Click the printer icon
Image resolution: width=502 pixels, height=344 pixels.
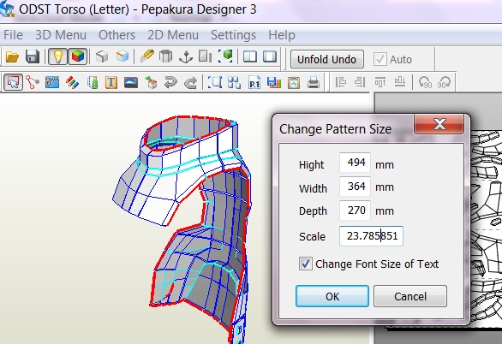point(314,82)
